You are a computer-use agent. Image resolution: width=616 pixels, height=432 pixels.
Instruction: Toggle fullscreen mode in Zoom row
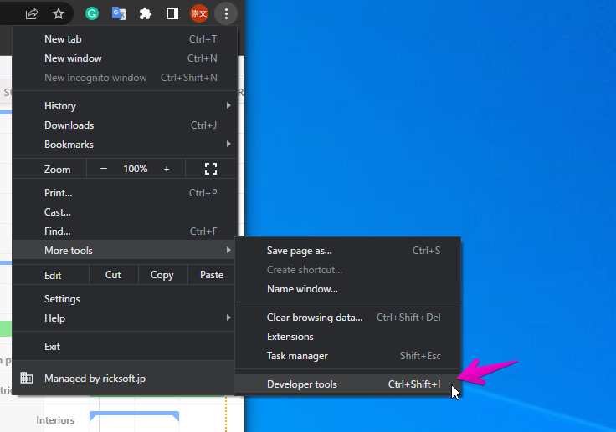(211, 169)
